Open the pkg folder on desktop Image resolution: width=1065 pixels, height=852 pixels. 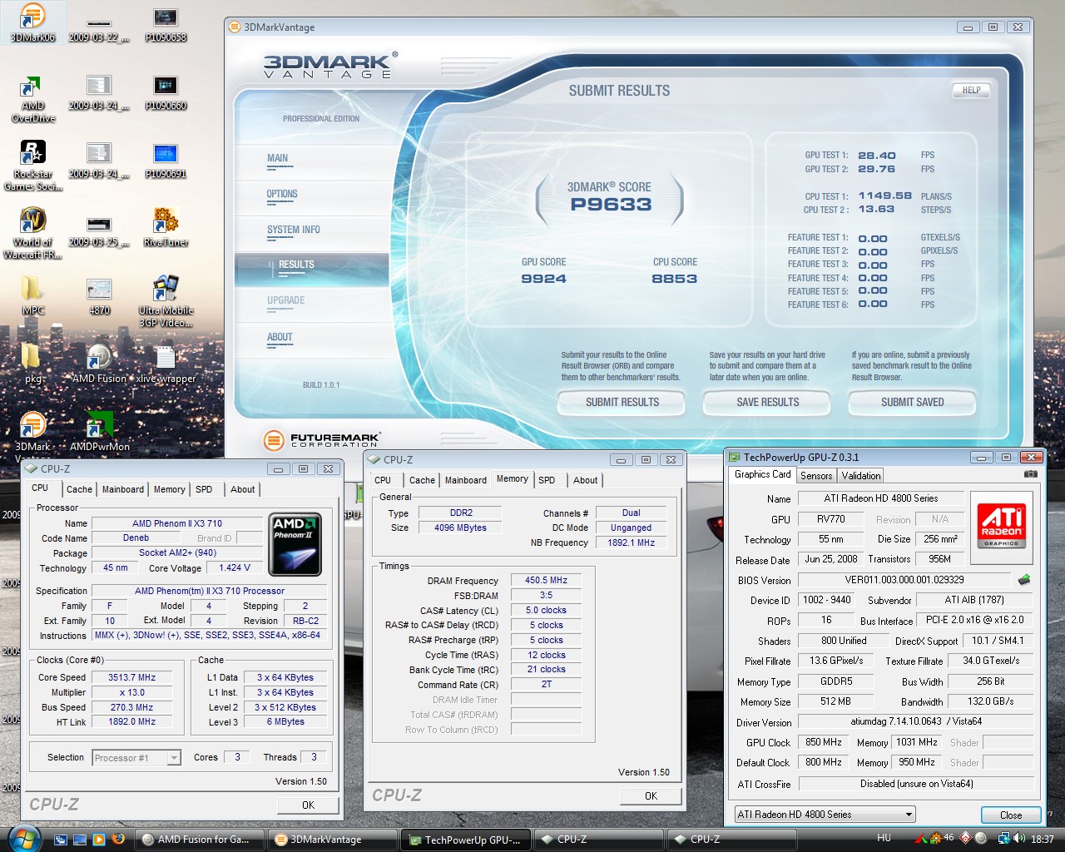pyautogui.click(x=32, y=364)
